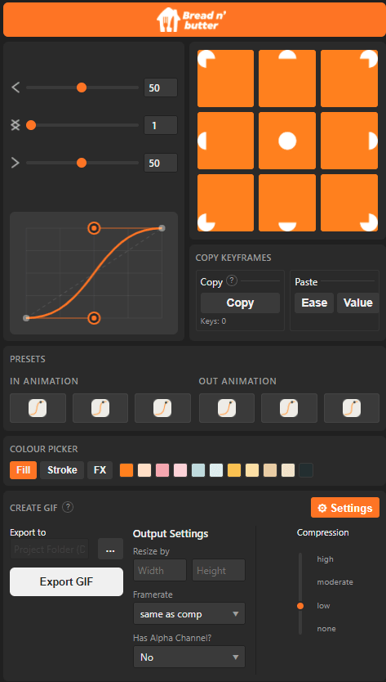Apply the third In Animation preset
The image size is (386, 682).
[x=162, y=408]
